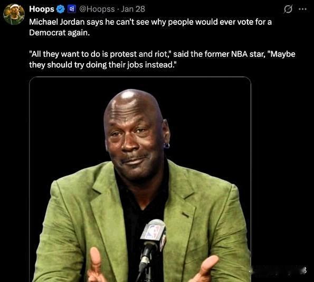Click the rounded top border of the photo
Viewport: 314px width, 282px height.
(x=140, y=77)
